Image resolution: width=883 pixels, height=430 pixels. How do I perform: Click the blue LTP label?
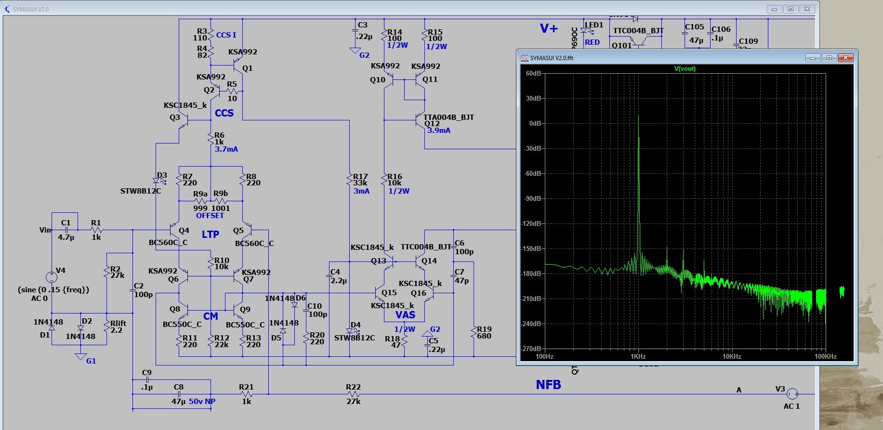click(x=211, y=235)
